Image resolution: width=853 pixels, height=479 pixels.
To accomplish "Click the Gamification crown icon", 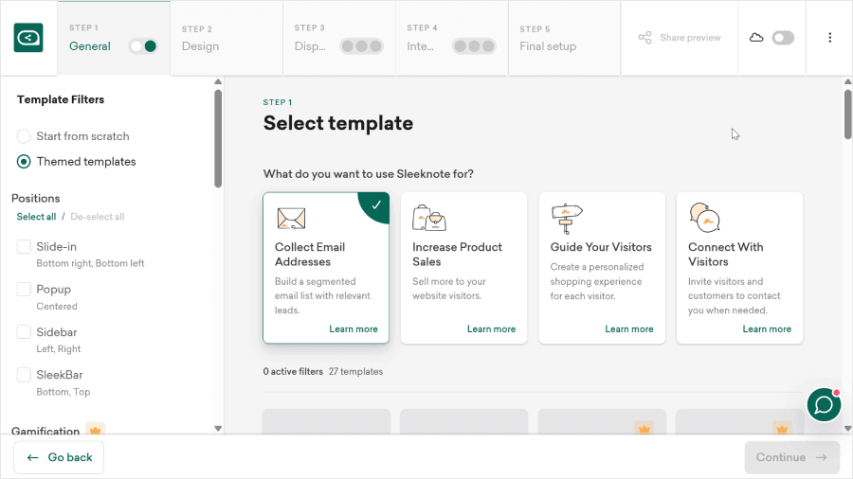I will (95, 430).
